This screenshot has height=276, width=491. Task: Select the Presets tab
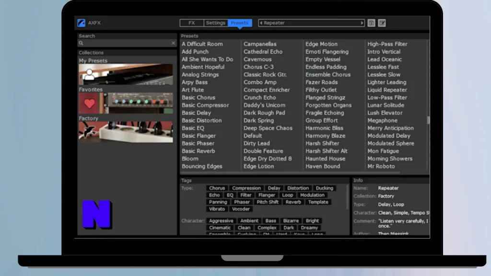[240, 23]
